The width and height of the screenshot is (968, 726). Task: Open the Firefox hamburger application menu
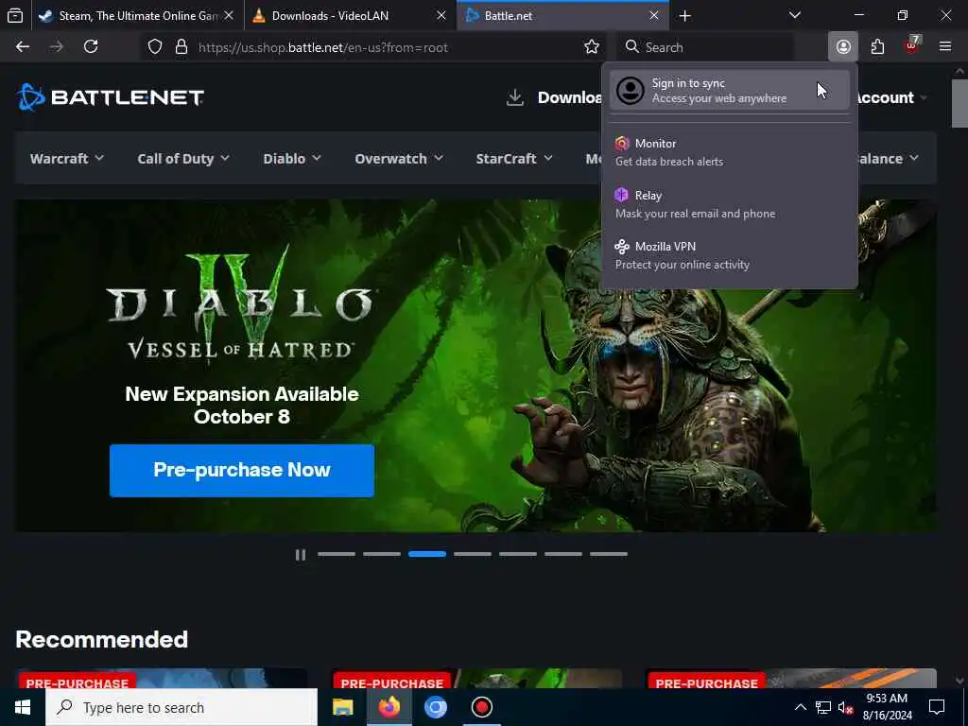pyautogui.click(x=945, y=47)
